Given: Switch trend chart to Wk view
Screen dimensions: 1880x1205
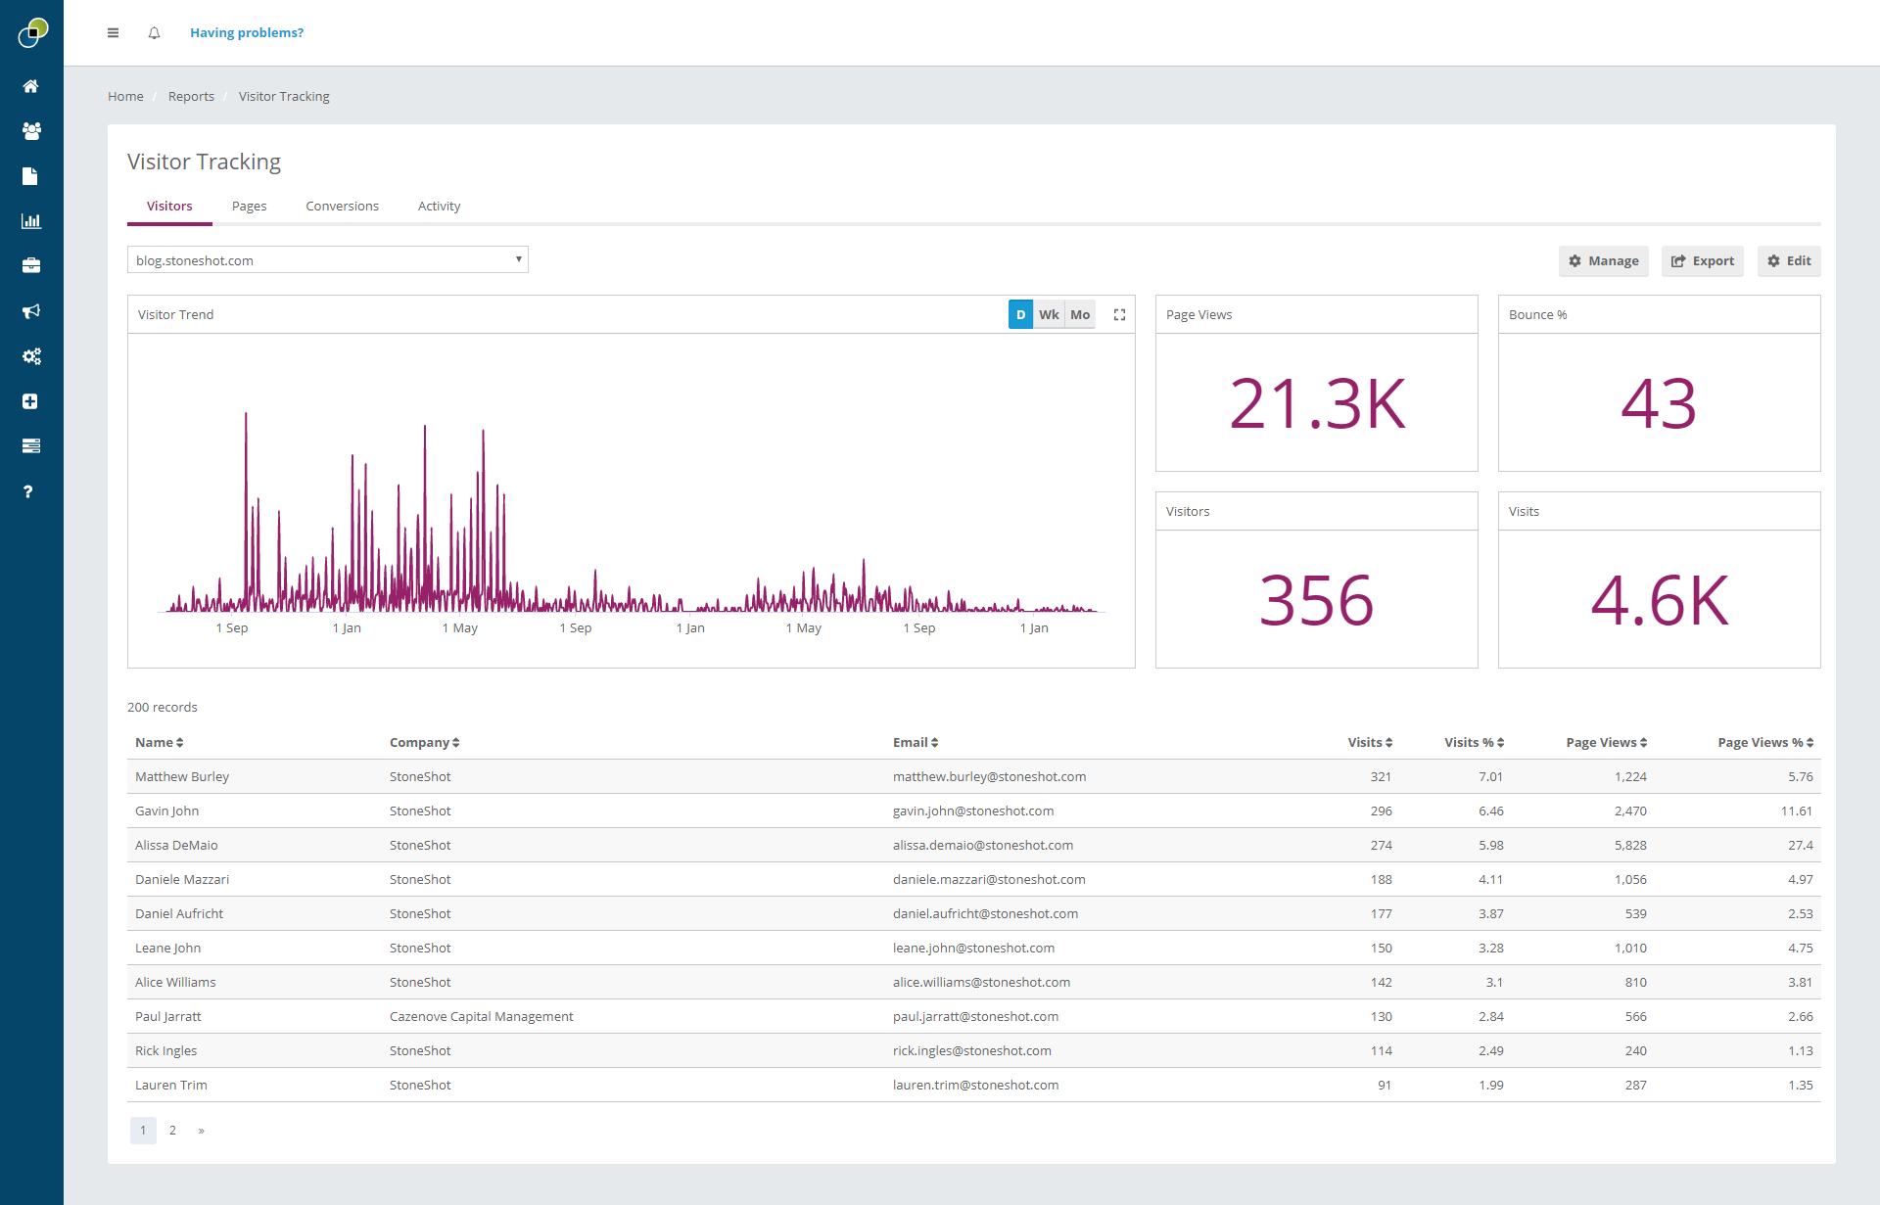Looking at the screenshot, I should pos(1049,315).
